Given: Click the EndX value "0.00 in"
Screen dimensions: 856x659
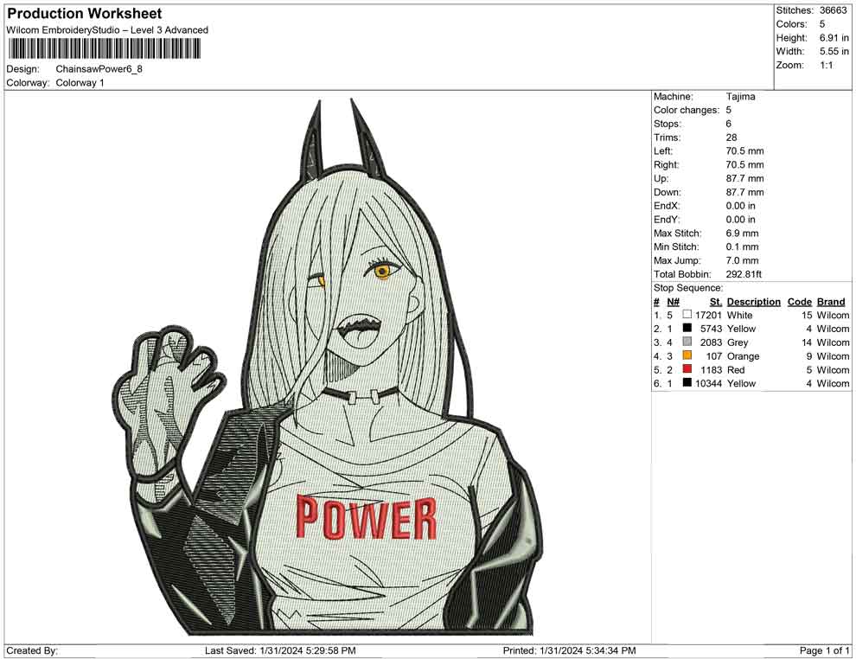Looking at the screenshot, I should (x=740, y=206).
